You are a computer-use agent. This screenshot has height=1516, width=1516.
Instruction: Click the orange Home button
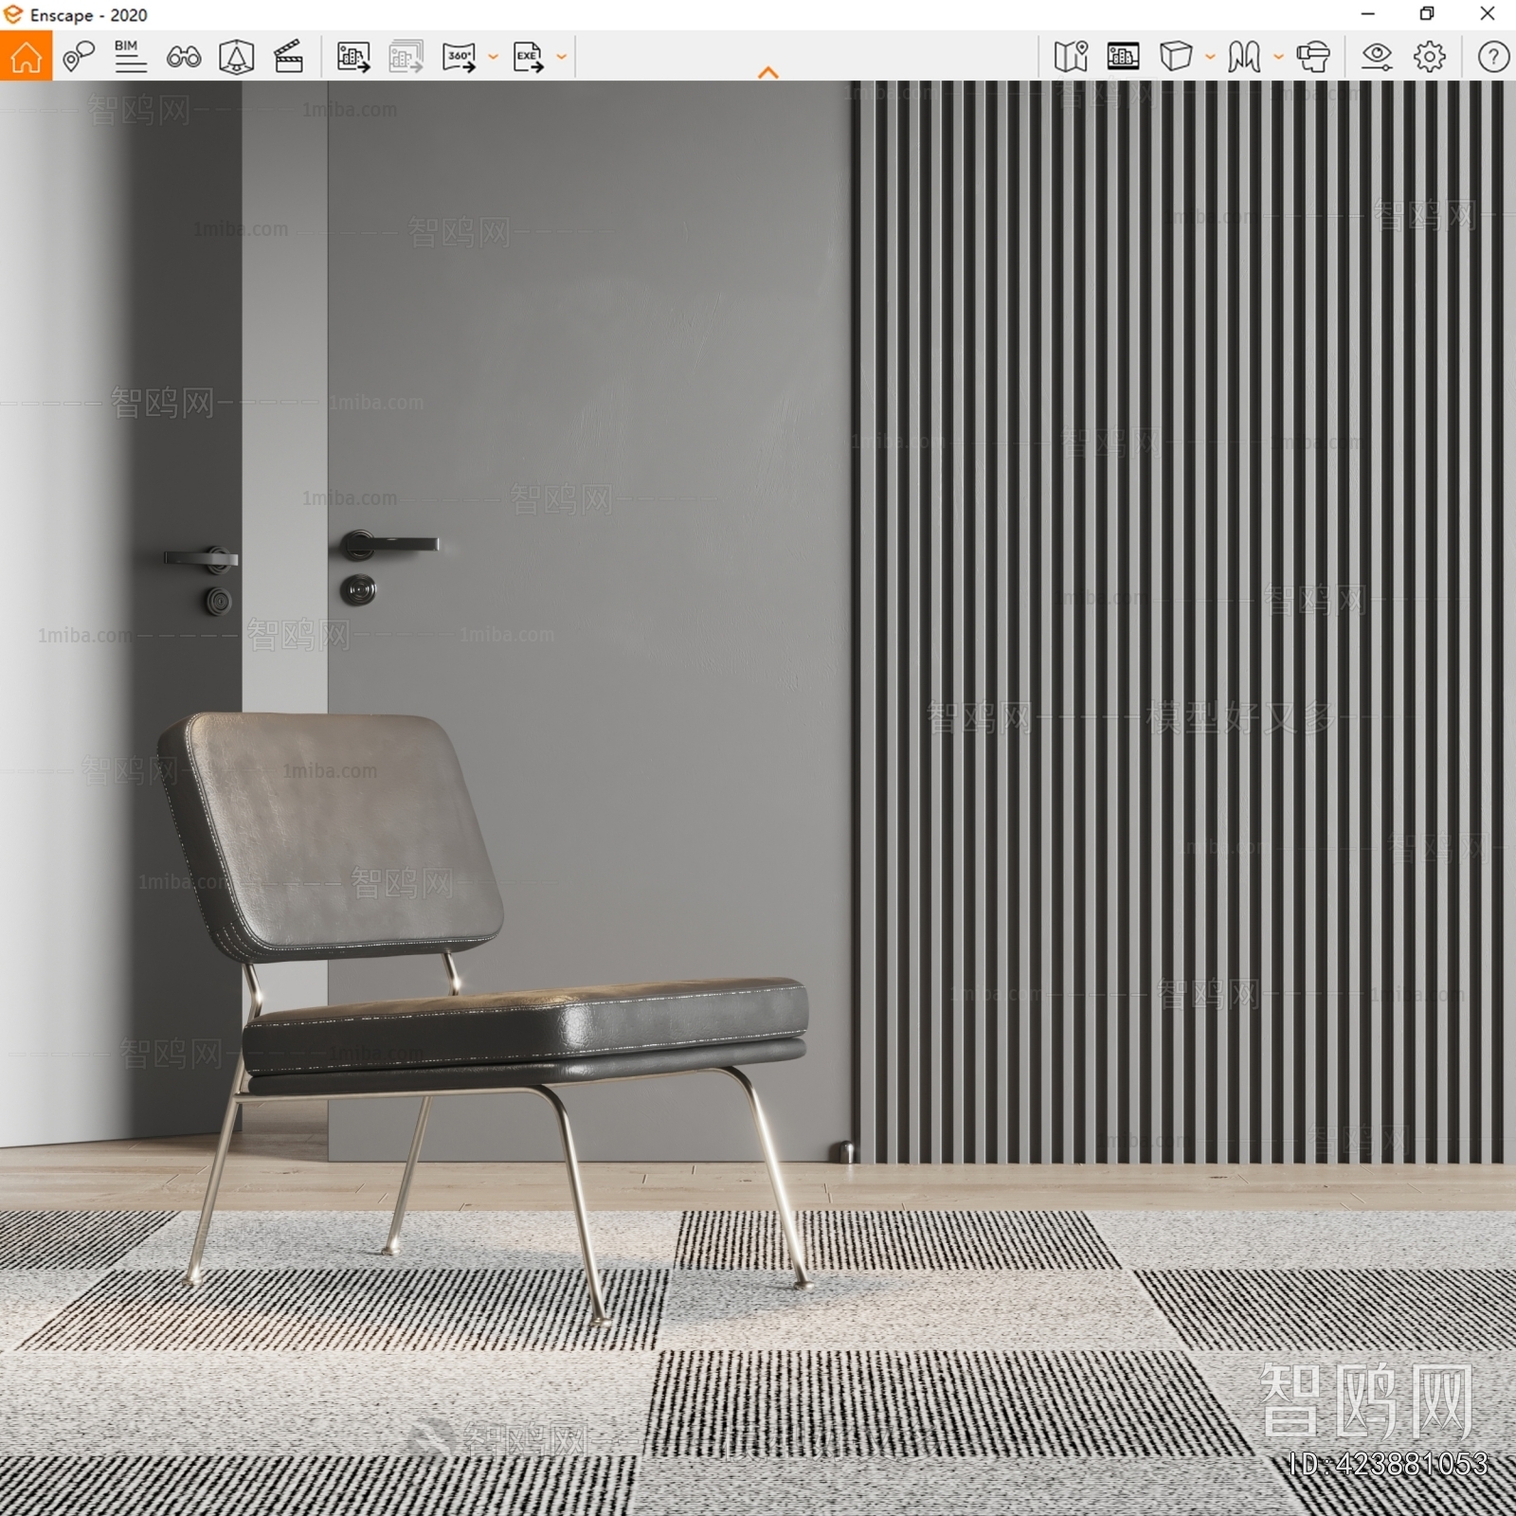point(26,56)
